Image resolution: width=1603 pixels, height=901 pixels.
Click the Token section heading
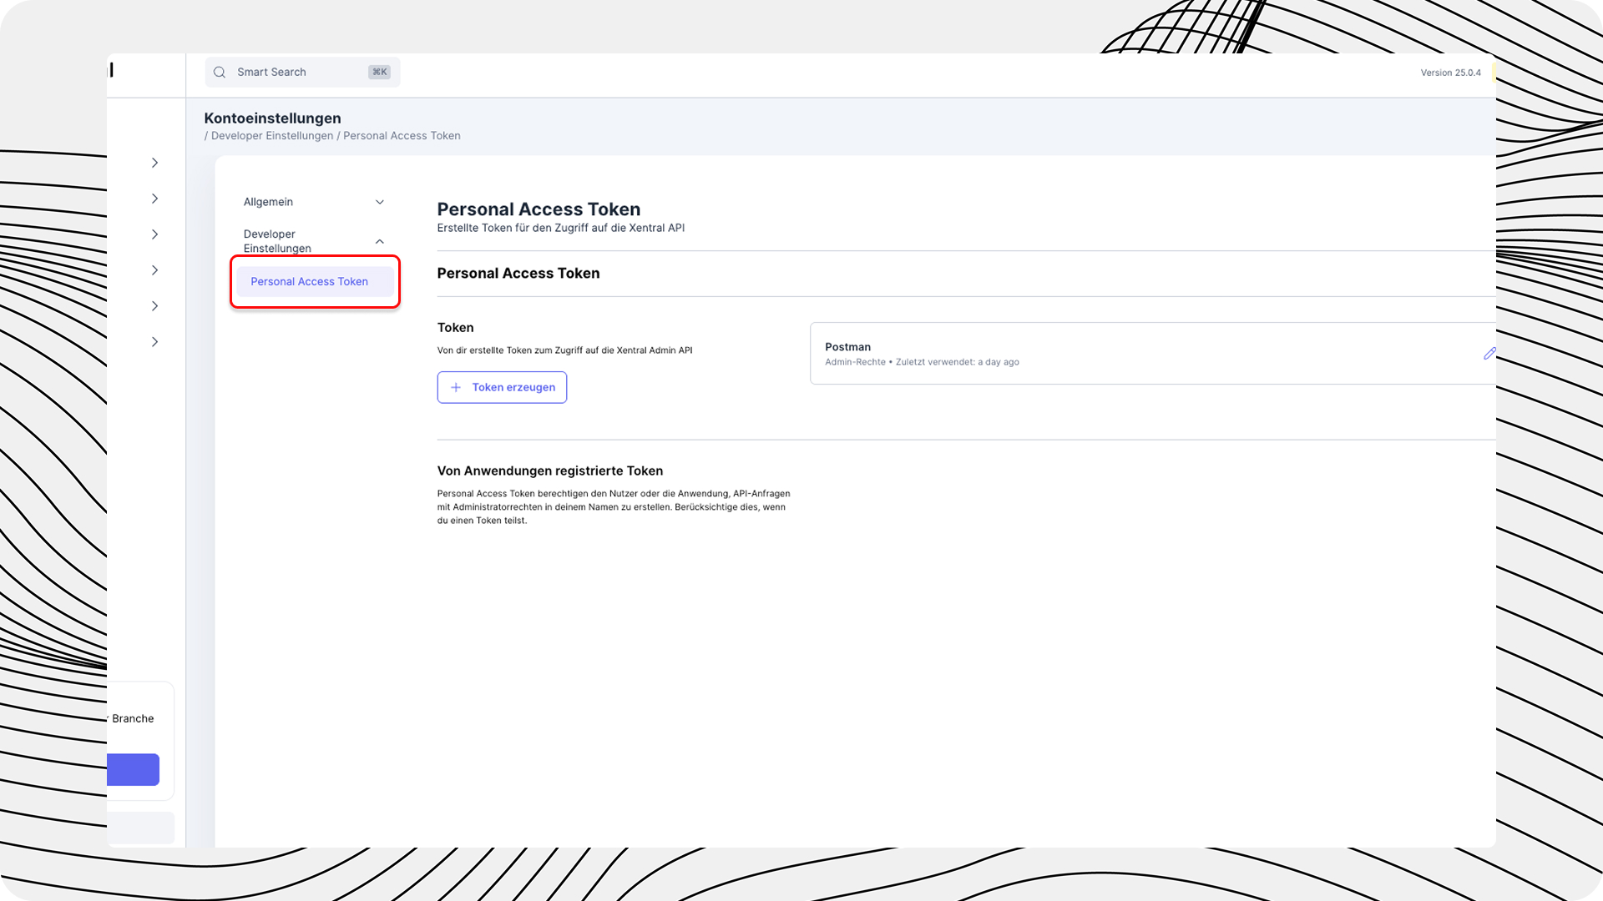click(x=455, y=328)
